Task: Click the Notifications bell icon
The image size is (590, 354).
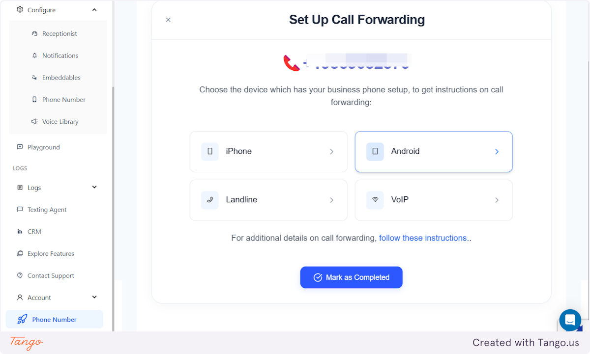Action: tap(34, 55)
